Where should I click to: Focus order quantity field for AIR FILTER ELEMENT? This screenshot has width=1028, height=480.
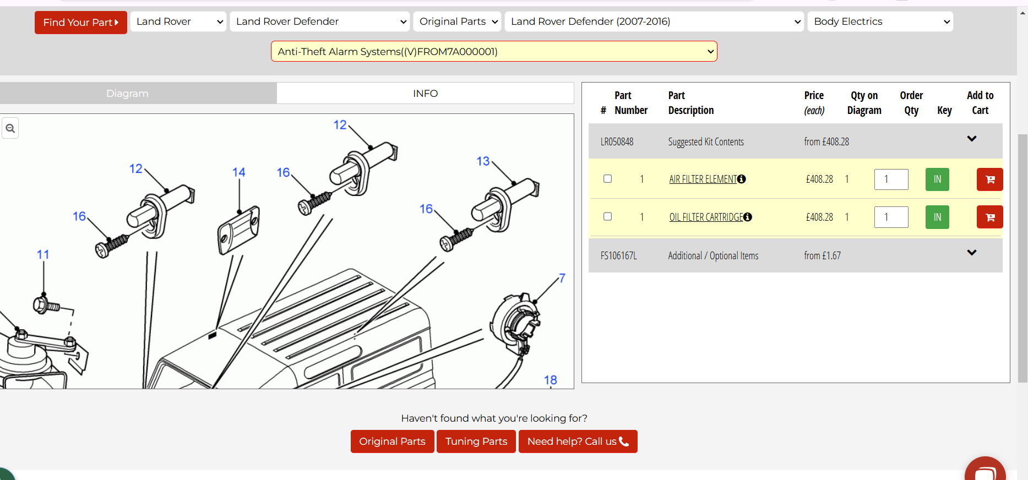[x=891, y=179]
